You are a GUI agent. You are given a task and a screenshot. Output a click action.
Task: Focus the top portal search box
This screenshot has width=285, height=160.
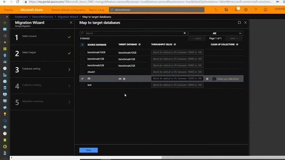click(x=157, y=10)
